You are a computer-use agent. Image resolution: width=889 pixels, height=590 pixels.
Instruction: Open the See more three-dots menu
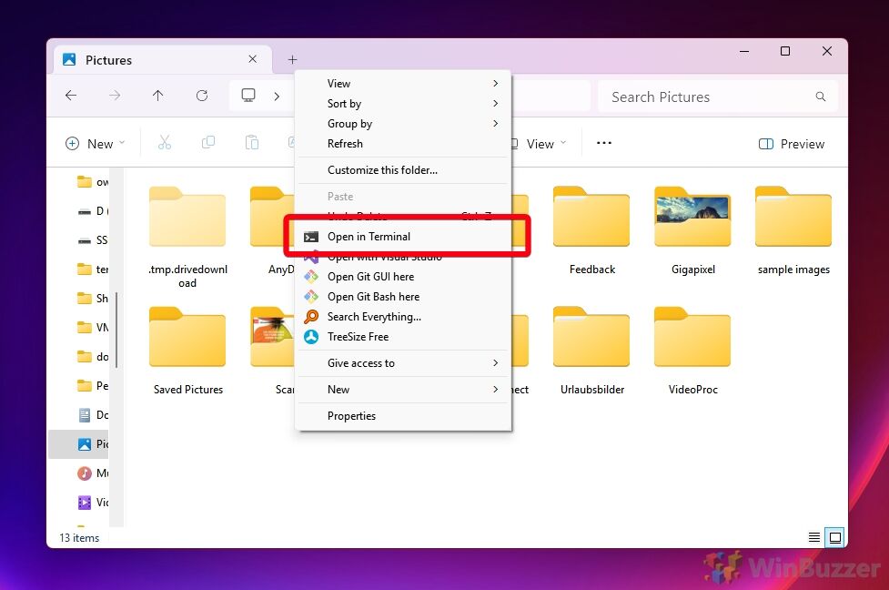604,143
